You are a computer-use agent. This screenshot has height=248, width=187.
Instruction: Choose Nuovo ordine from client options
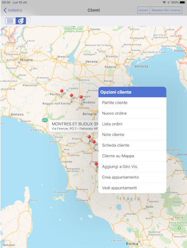coord(132,113)
